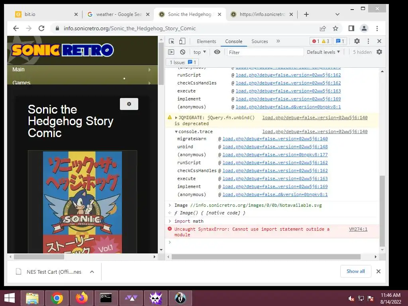
Task: Close the downloads bar
Action: pos(379,271)
